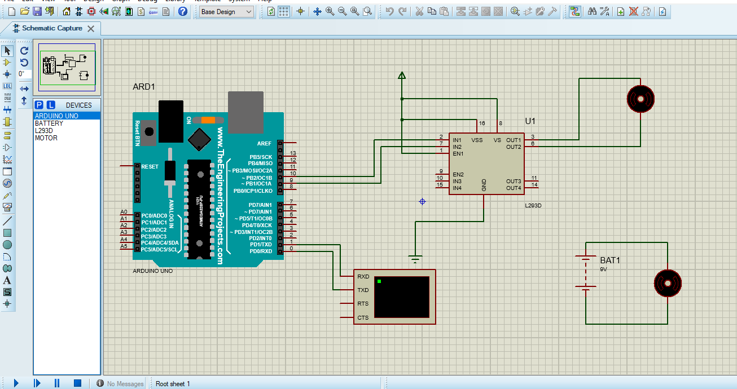Switch to Junction Dot Mode
737x389 pixels.
click(7, 74)
